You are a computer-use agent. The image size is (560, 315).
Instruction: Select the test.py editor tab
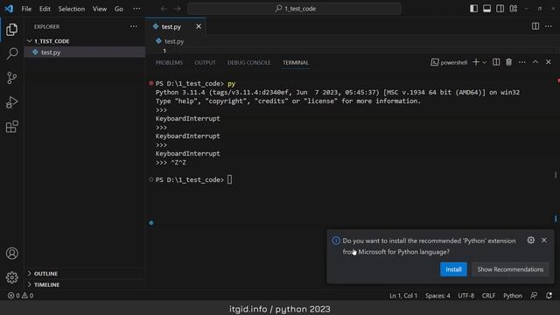click(x=176, y=26)
